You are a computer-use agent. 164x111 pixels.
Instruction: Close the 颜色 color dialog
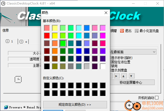(x=106, y=13)
